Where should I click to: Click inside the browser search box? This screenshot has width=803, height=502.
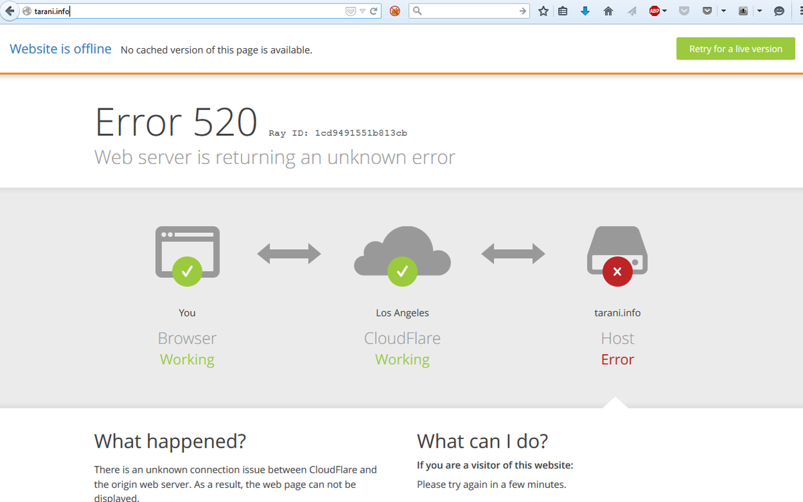(470, 11)
